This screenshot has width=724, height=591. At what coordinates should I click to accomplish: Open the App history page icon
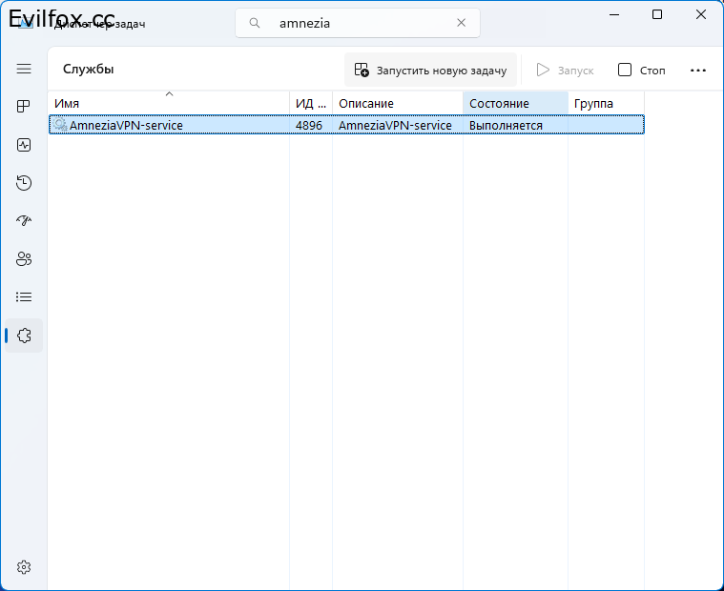tap(24, 183)
